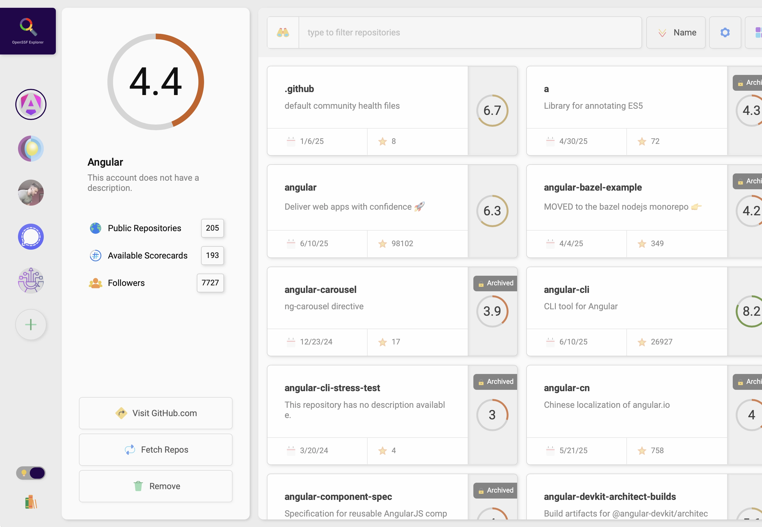Screen dimensions: 762x527
Task: Click the Followers count 7727
Action: click(x=210, y=283)
